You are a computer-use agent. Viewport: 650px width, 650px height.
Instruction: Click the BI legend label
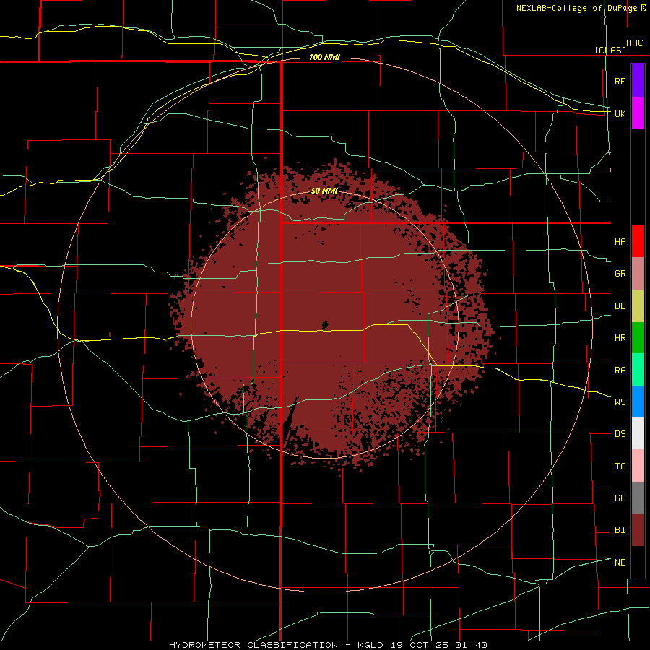pyautogui.click(x=620, y=530)
